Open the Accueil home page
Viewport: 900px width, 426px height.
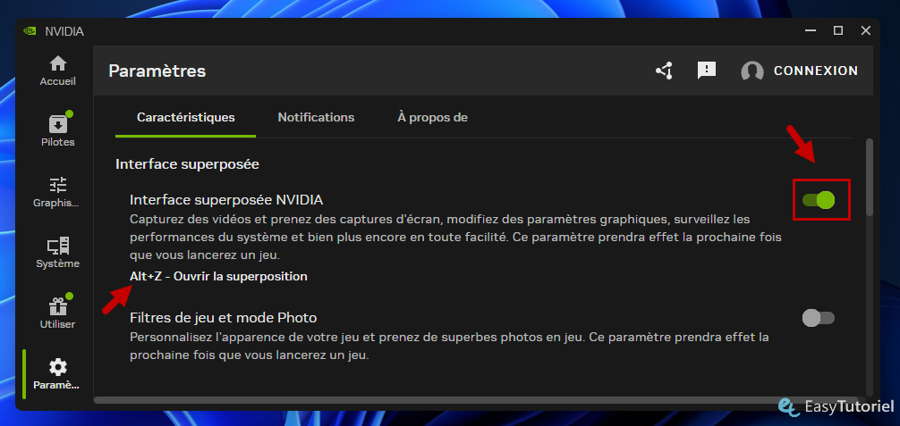pos(57,71)
